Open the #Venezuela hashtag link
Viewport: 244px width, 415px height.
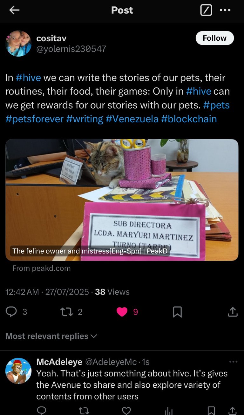[x=132, y=119]
